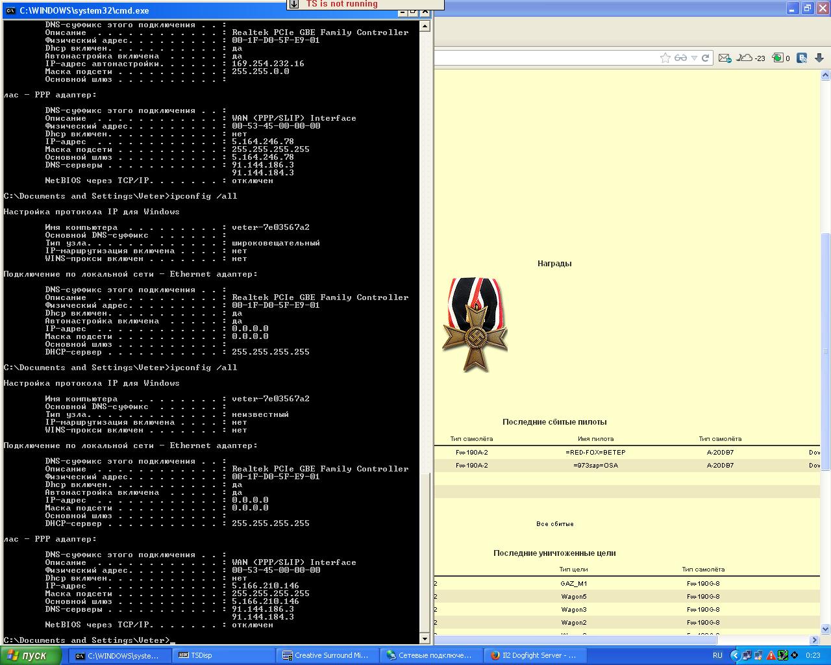Click Fw-190G-8 in GAZ_M1 row

click(x=703, y=583)
